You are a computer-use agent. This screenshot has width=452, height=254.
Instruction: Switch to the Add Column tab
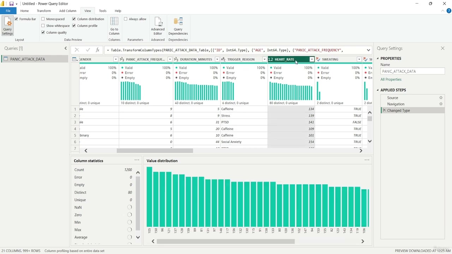(x=67, y=11)
